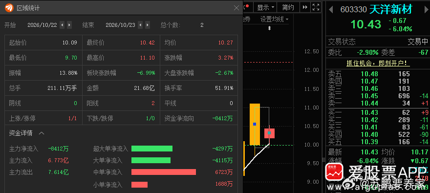Select the large yellow candlestick
The height and width of the screenshot is (193, 430).
(x=255, y=124)
